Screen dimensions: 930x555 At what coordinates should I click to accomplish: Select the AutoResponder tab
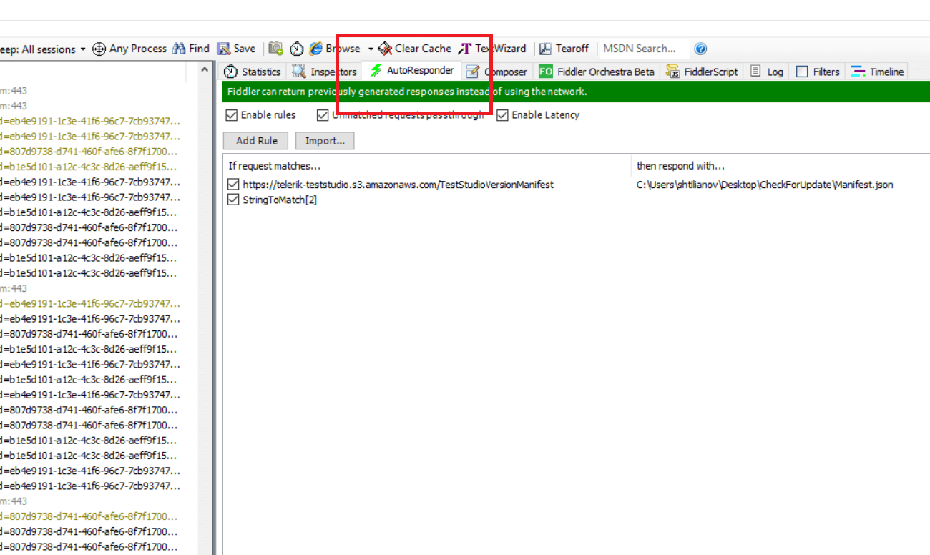coord(412,70)
